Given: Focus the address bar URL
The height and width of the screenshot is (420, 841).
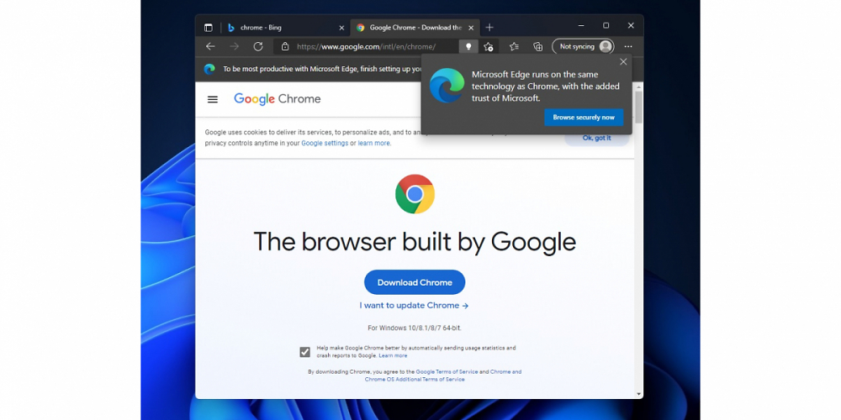Looking at the screenshot, I should click(x=367, y=46).
